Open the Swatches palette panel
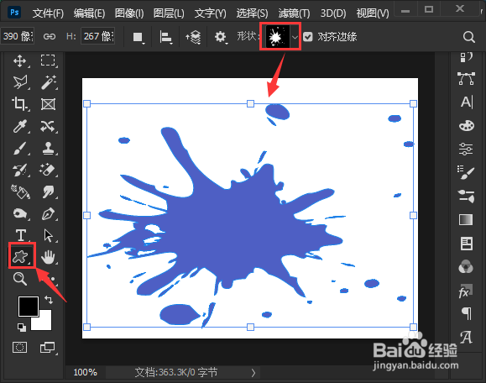486x383 pixels. (x=466, y=125)
